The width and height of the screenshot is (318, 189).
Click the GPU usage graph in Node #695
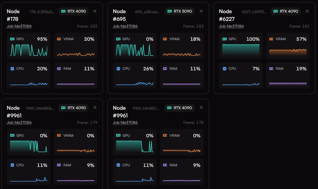(x=135, y=50)
